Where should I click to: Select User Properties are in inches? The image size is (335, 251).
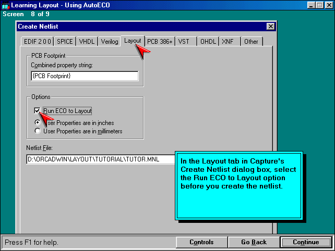(x=37, y=122)
